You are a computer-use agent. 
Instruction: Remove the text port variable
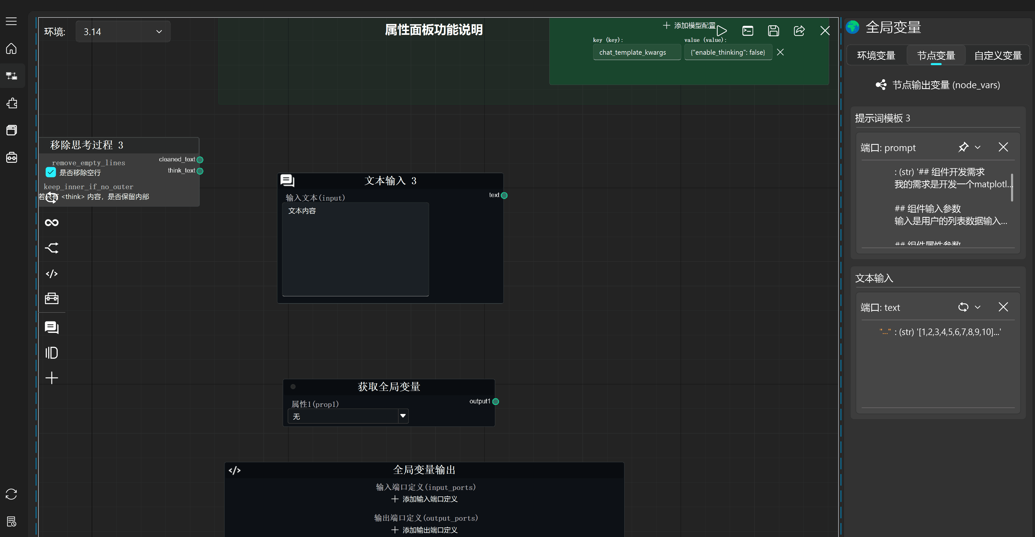click(x=1003, y=307)
